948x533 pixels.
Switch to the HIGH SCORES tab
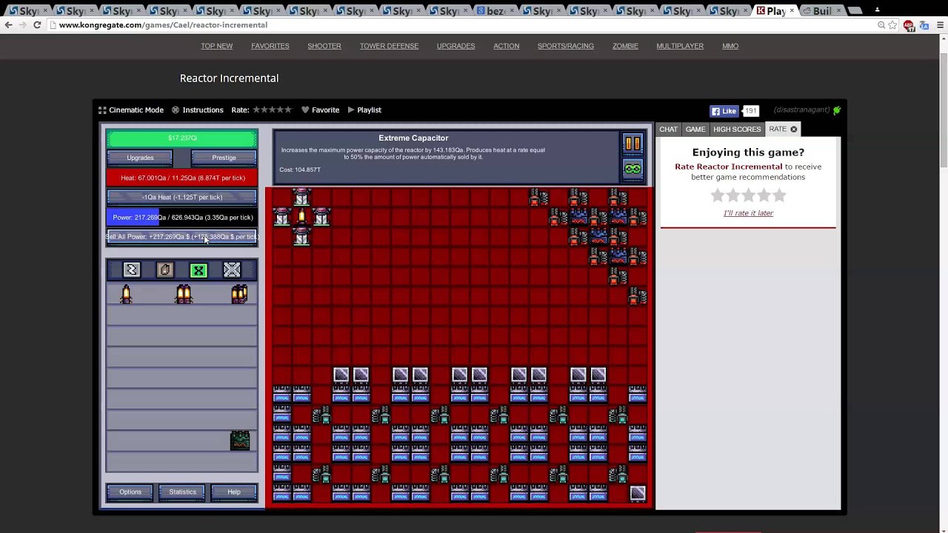tap(737, 129)
